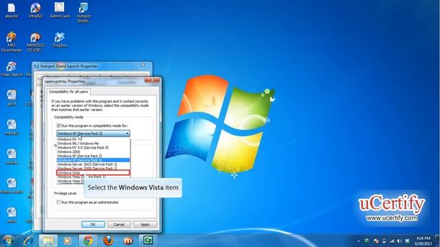
Task: Choose Windows Server 2008 (Service Pack 1)
Action: pyautogui.click(x=93, y=169)
